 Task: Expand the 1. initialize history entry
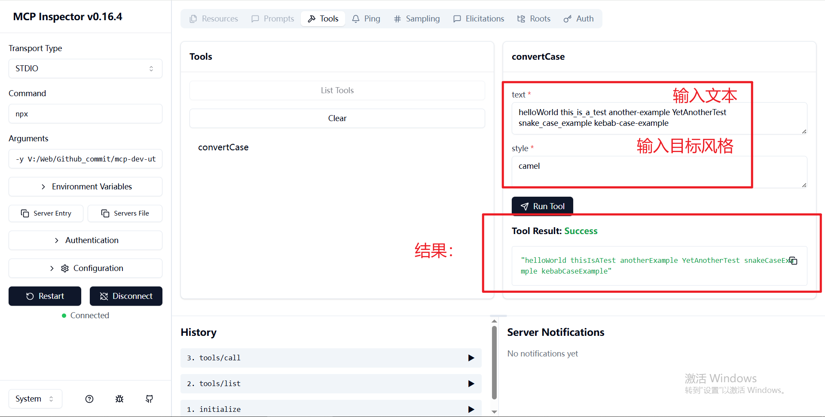331,408
